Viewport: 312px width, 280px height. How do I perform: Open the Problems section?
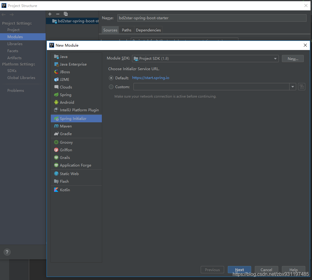point(16,90)
